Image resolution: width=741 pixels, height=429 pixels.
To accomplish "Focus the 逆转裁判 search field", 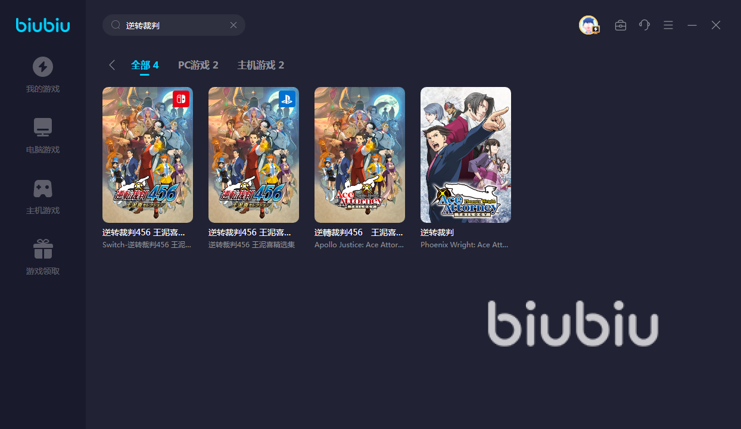I will point(174,25).
